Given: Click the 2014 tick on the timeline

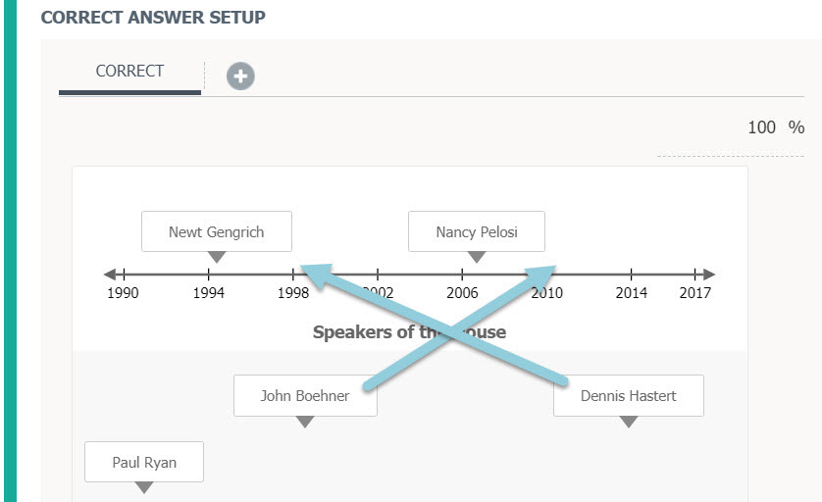Looking at the screenshot, I should 631,275.
